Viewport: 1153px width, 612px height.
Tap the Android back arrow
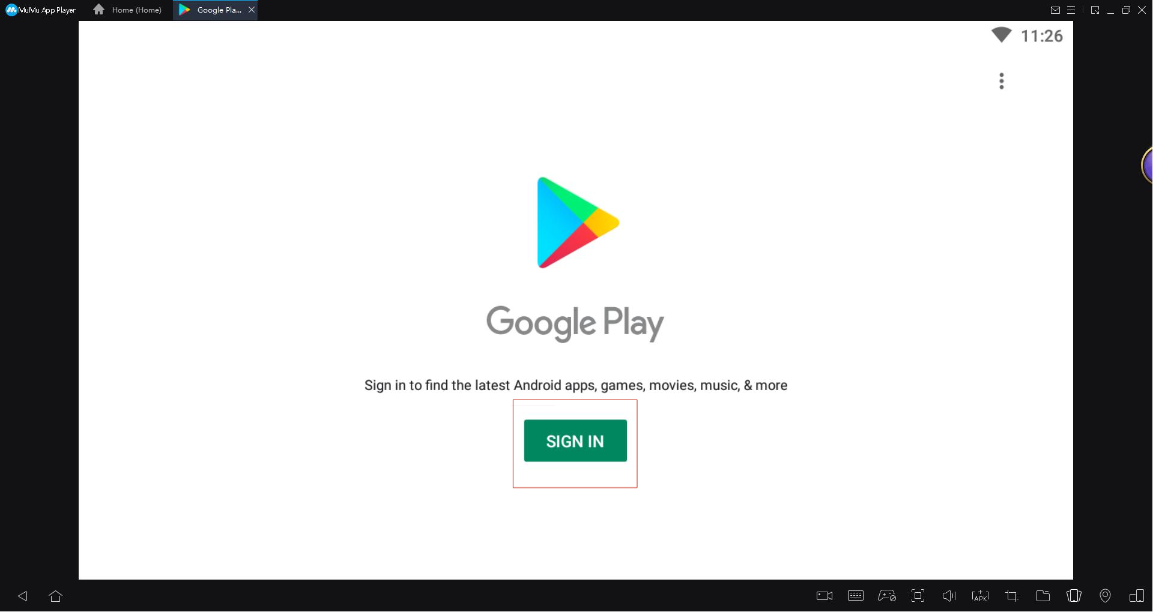(x=23, y=596)
